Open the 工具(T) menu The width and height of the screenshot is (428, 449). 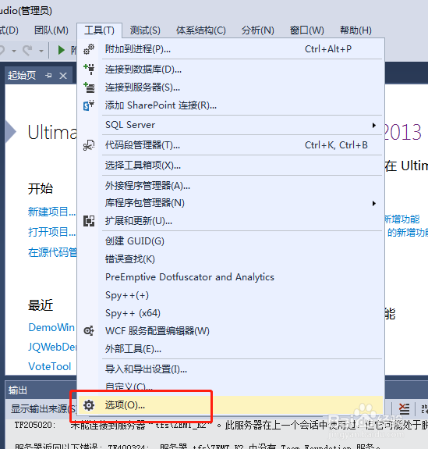point(99,30)
